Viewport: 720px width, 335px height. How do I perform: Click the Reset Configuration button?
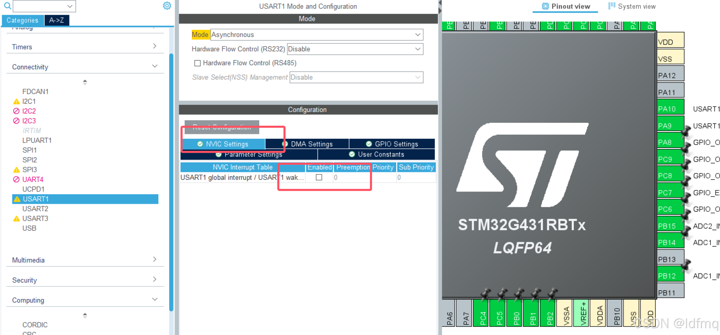click(x=222, y=127)
